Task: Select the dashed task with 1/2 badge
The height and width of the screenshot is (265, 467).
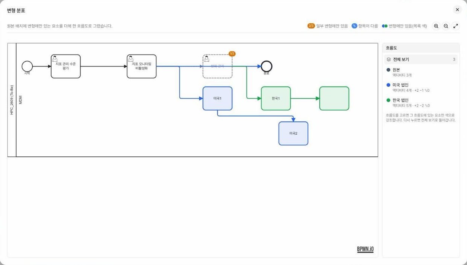Action: click(217, 67)
